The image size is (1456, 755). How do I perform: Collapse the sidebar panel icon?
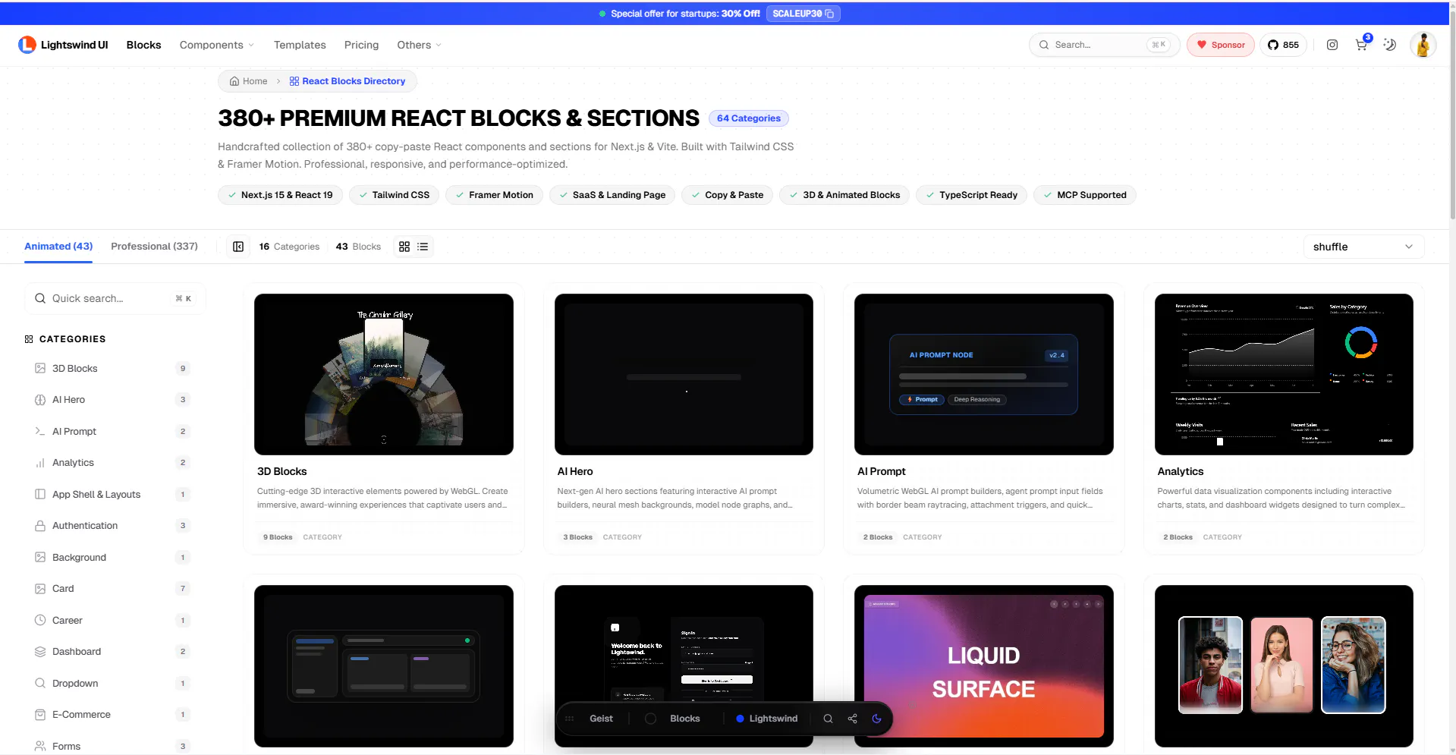pos(238,247)
